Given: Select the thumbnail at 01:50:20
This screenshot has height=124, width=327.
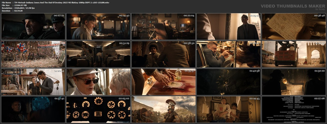Looking at the screenshot, I should pos(294,82).
